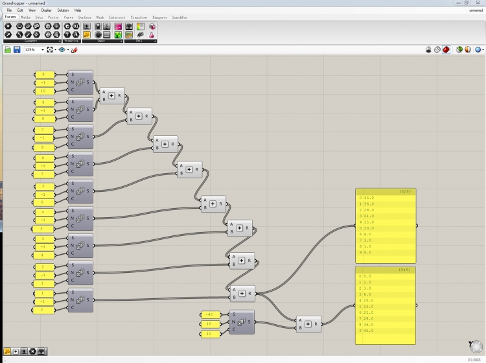The image size is (486, 363).
Task: Click the canvas compass widget
Action: (476, 347)
